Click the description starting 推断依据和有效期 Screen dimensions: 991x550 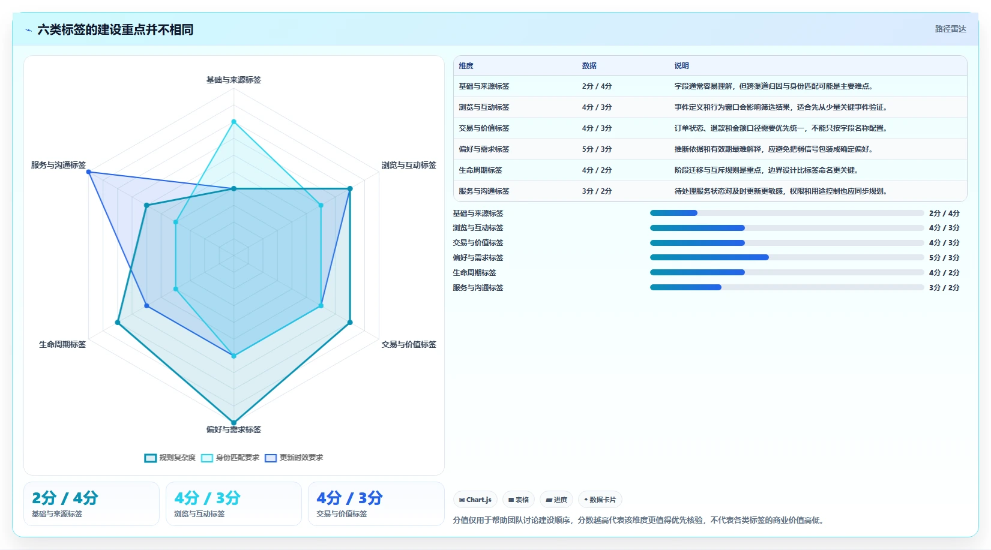774,149
